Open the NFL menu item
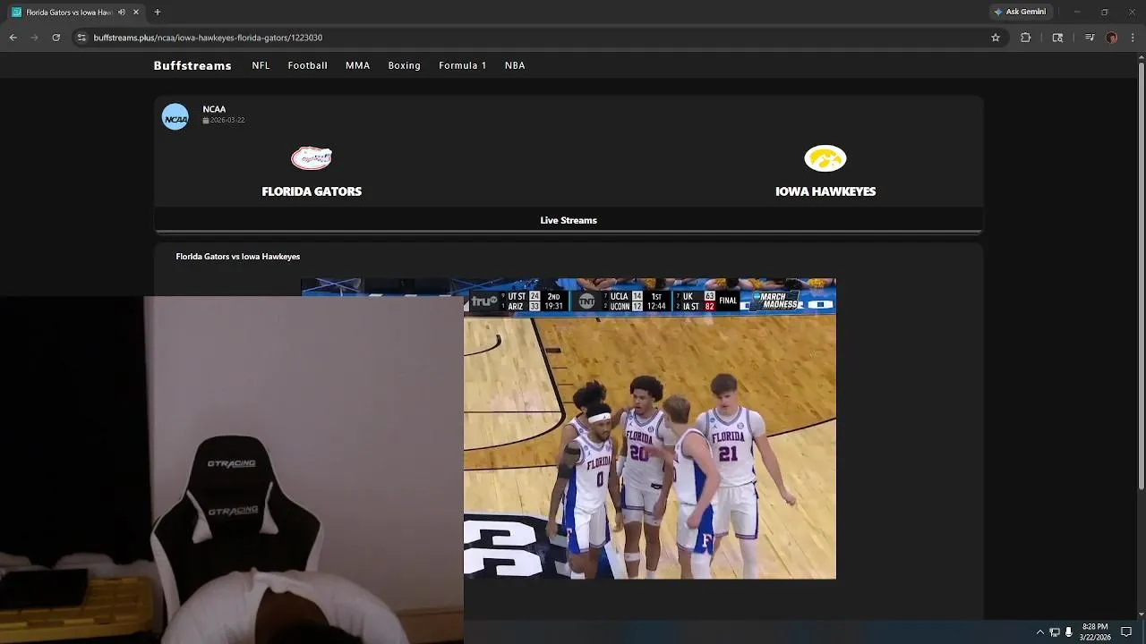 click(261, 65)
